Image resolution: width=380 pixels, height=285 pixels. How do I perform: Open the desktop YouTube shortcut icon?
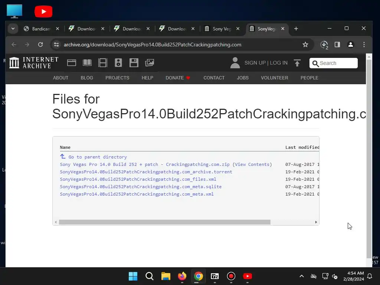(x=43, y=12)
